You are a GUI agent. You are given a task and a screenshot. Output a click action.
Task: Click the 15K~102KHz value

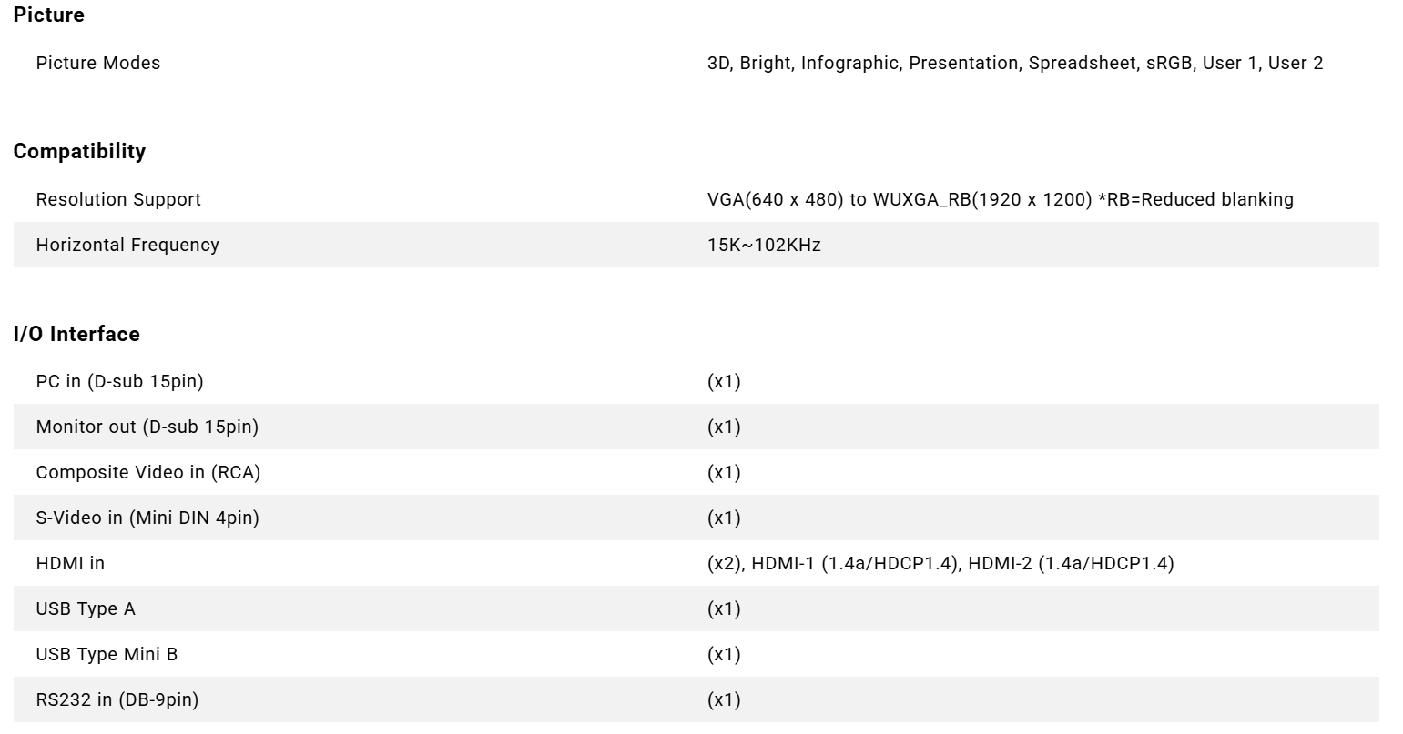coord(764,245)
